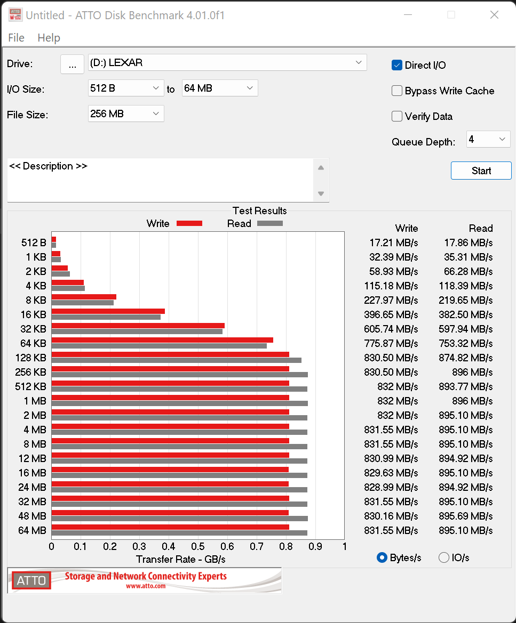Open the Help menu
This screenshot has height=623, width=516.
coord(49,38)
